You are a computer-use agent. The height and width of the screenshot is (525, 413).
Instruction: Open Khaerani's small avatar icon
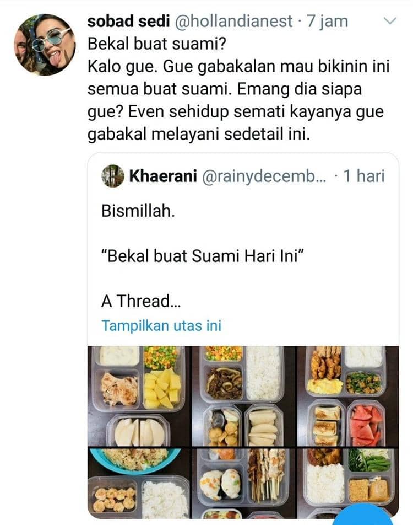click(x=112, y=176)
